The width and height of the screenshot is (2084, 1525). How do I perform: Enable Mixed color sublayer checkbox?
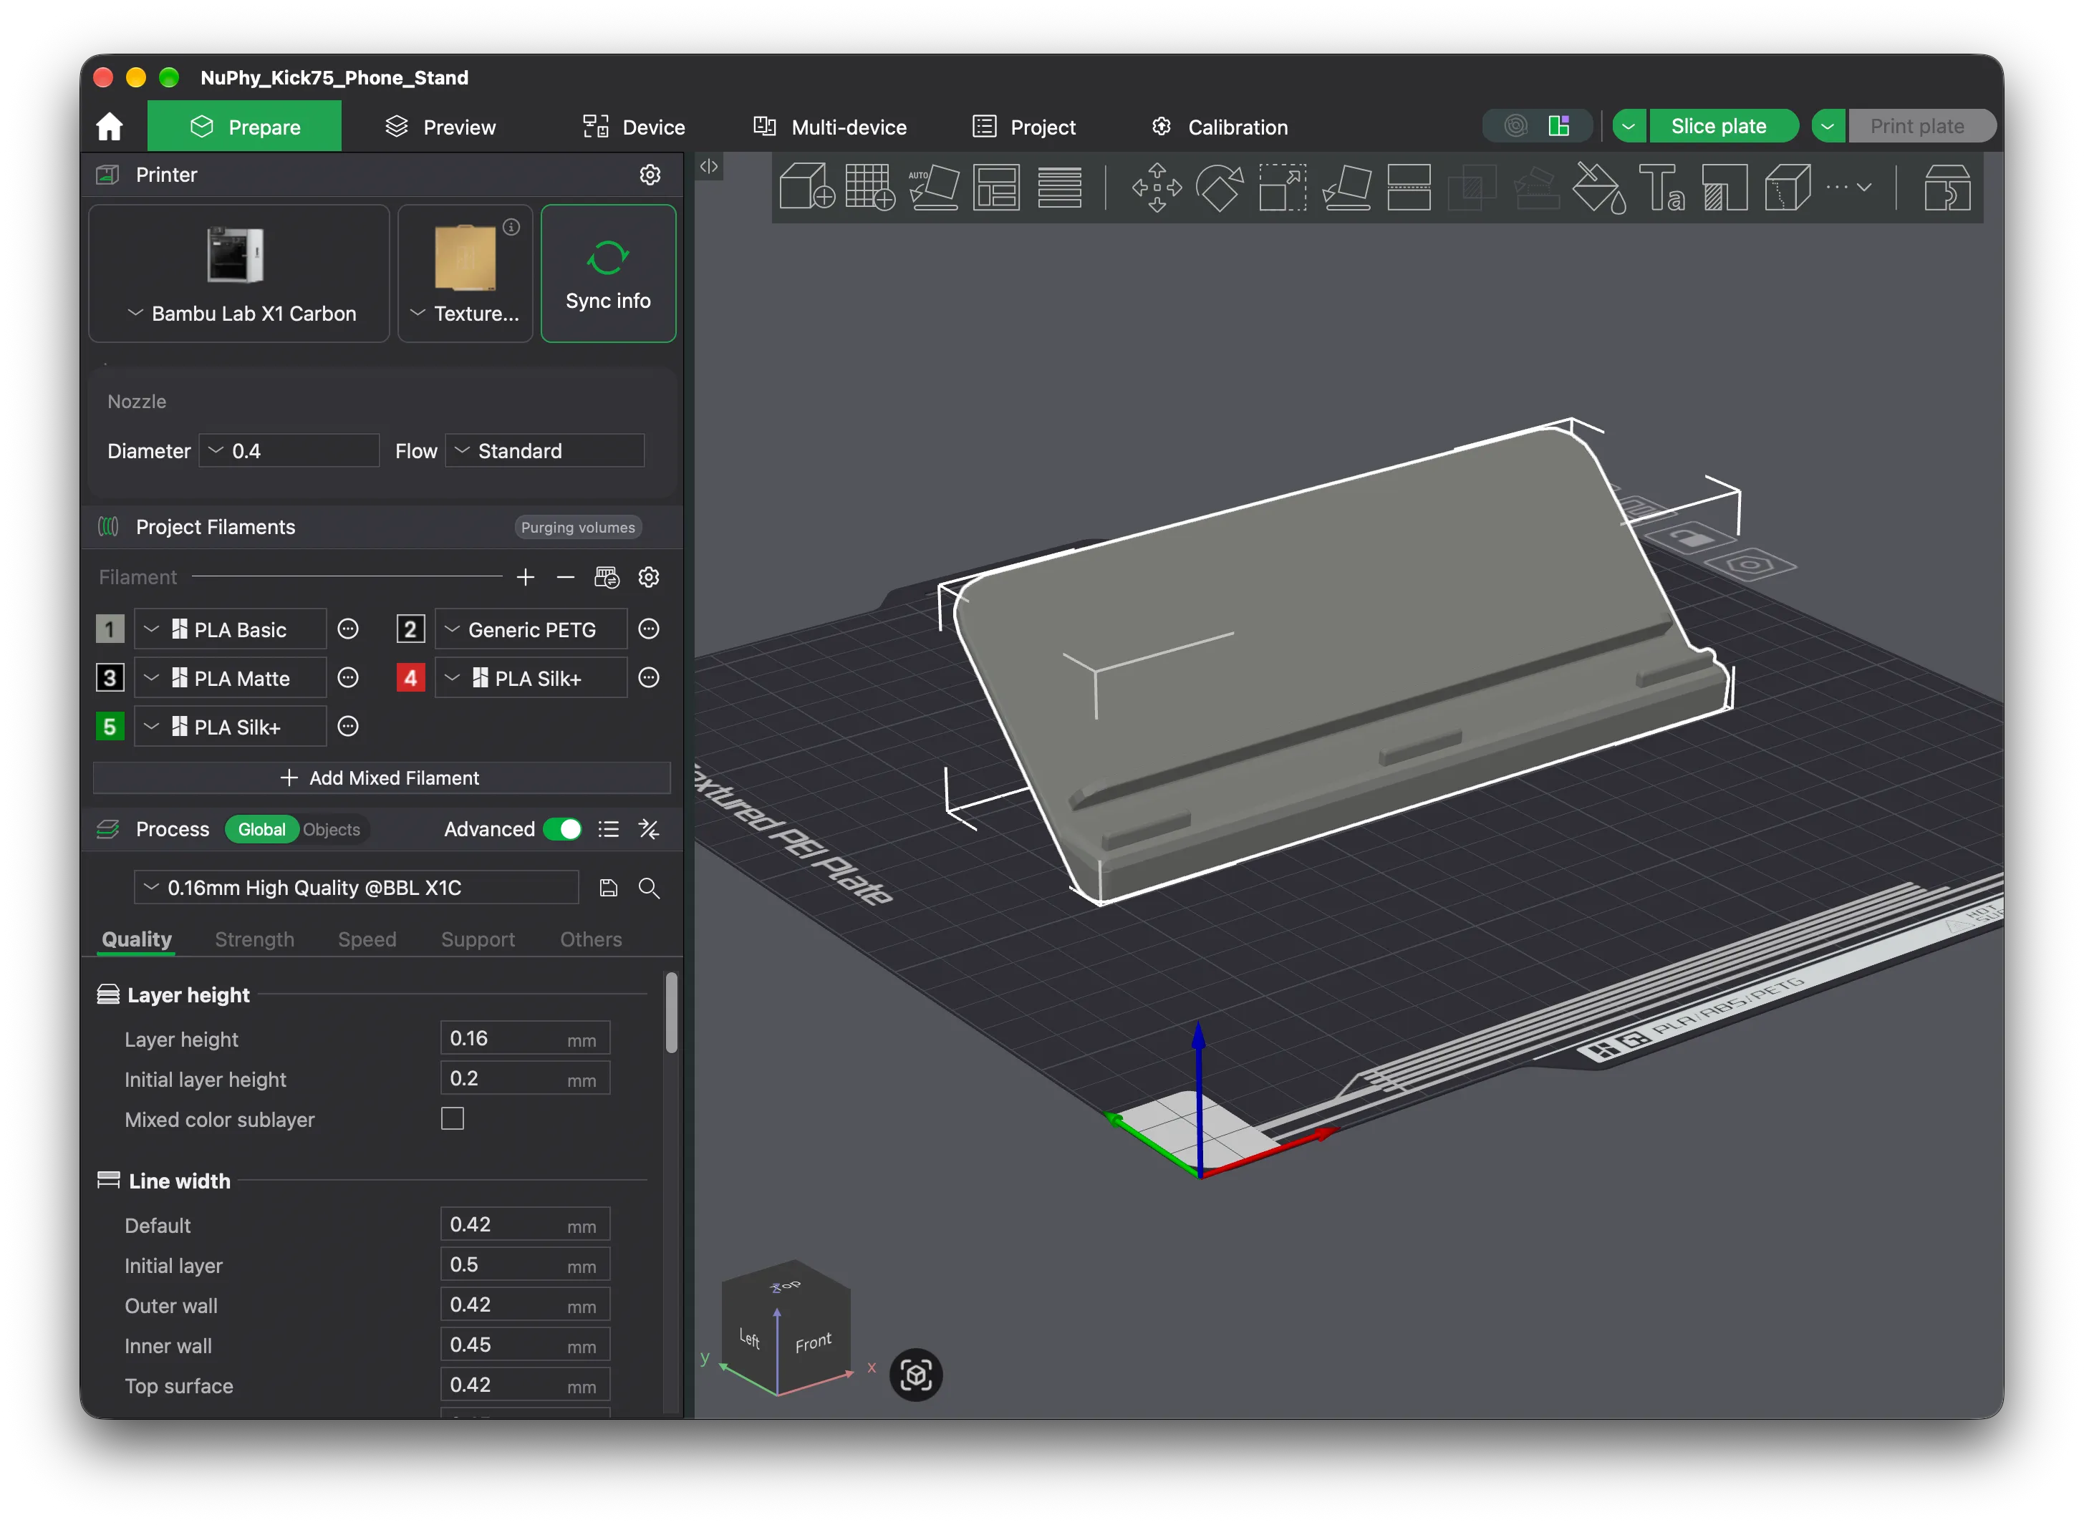(453, 1119)
